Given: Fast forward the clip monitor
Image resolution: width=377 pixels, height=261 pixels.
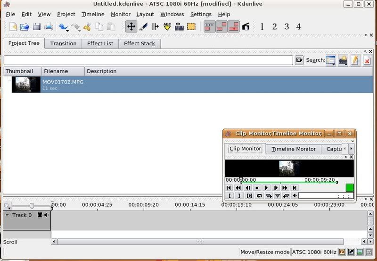Looking at the screenshot, I should [285, 188].
